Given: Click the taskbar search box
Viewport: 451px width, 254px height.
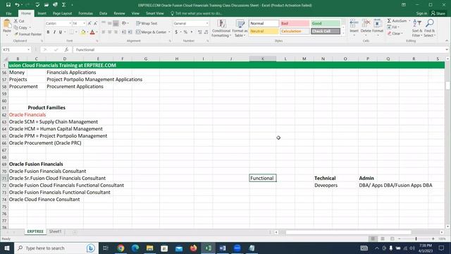Looking at the screenshot, I should pos(56,248).
